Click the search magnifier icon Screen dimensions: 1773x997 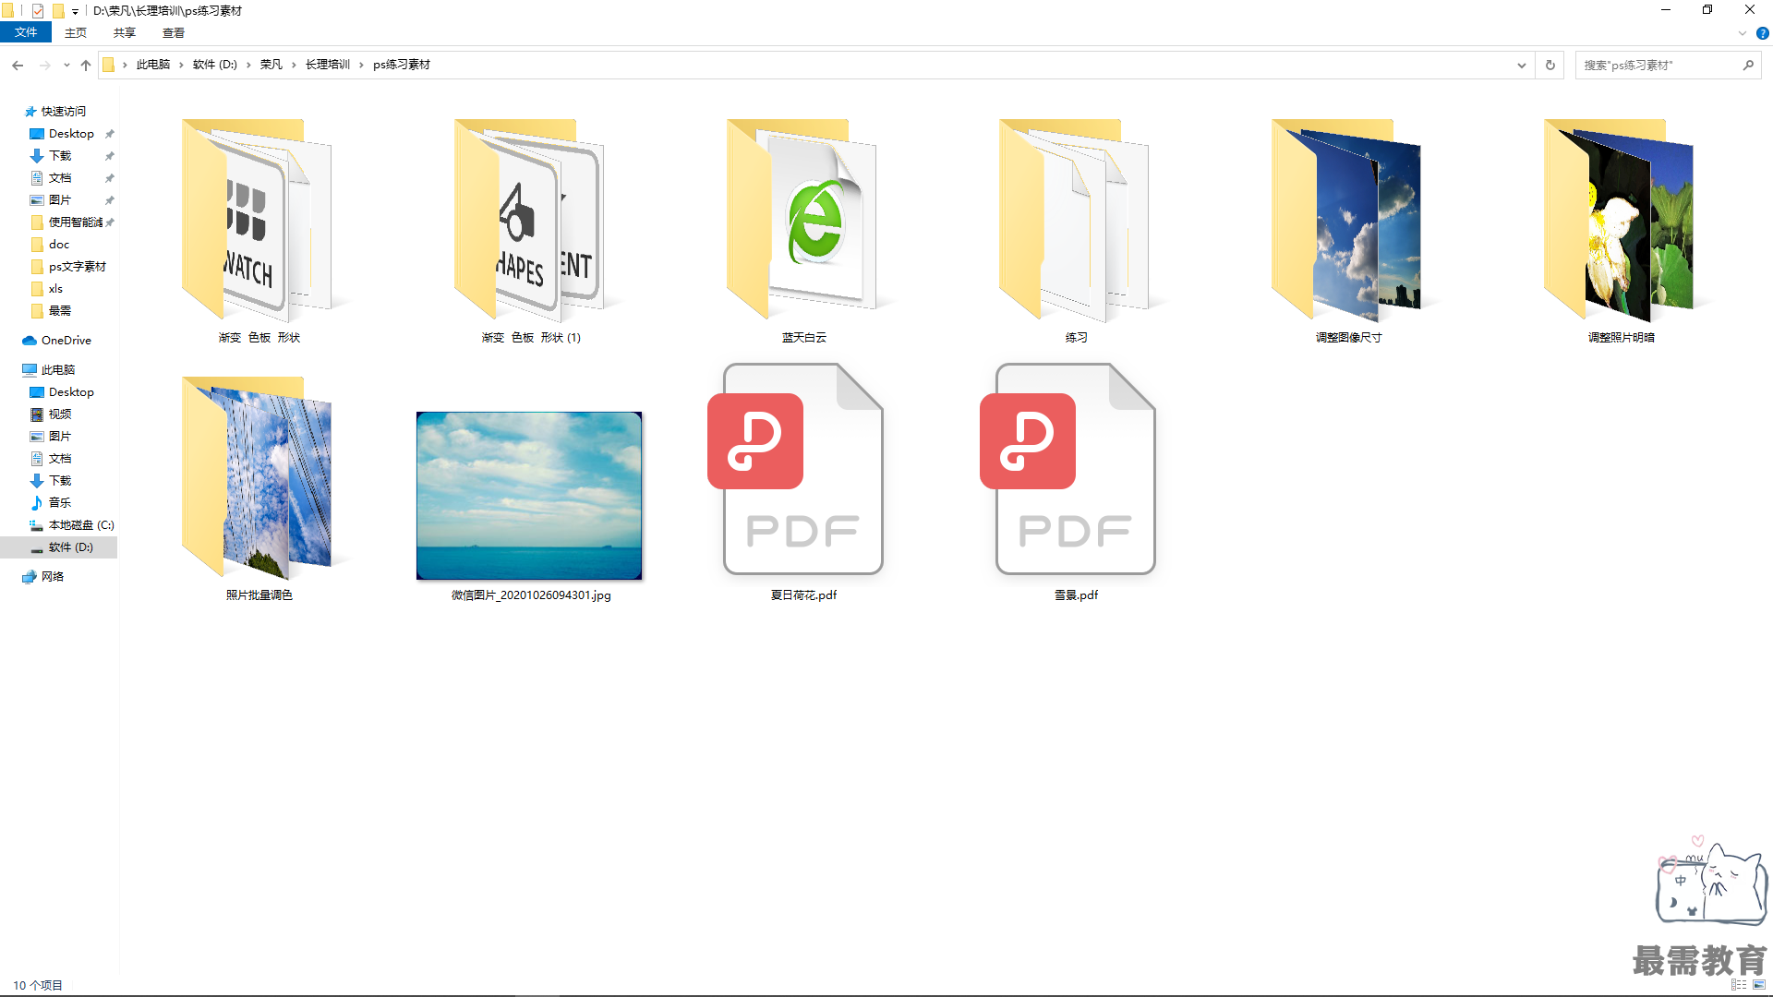[x=1748, y=65]
